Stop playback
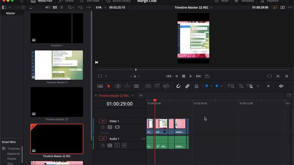The image size is (294, 165). click(x=184, y=76)
